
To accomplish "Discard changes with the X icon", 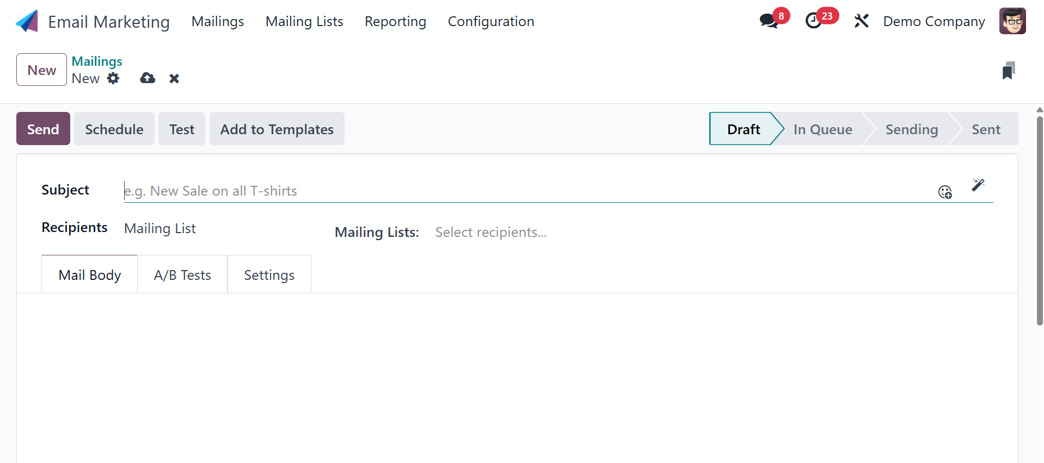I will (174, 79).
